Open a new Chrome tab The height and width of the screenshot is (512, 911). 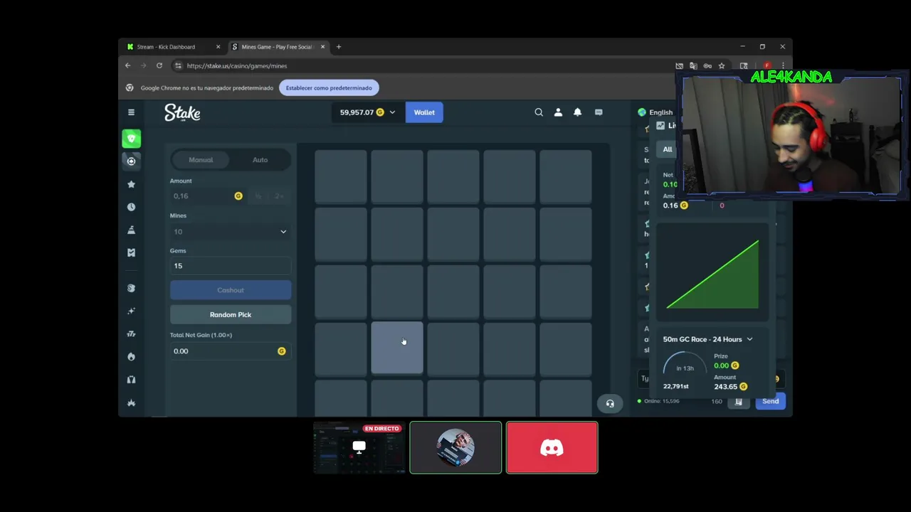pos(339,47)
